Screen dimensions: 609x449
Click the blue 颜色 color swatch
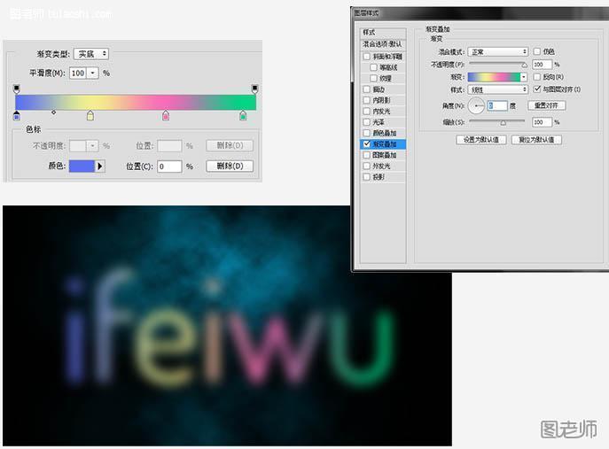(x=82, y=166)
